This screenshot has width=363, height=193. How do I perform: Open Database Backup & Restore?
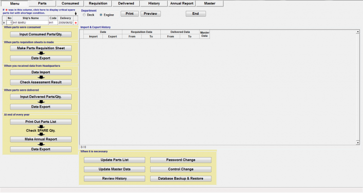181,179
